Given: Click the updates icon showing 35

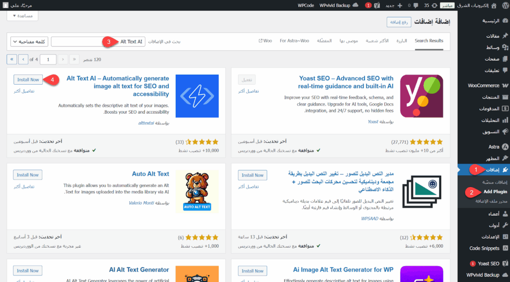Looking at the screenshot, I should (434, 5).
